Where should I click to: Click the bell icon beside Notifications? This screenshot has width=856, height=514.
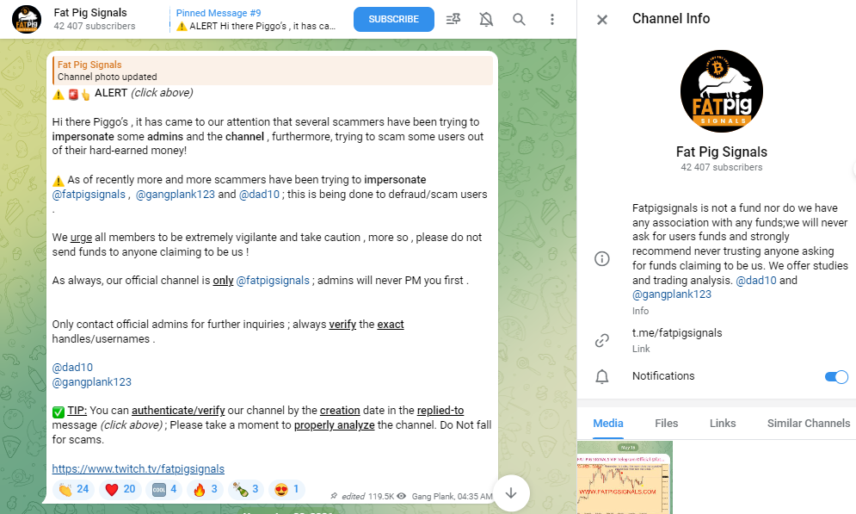pos(602,376)
